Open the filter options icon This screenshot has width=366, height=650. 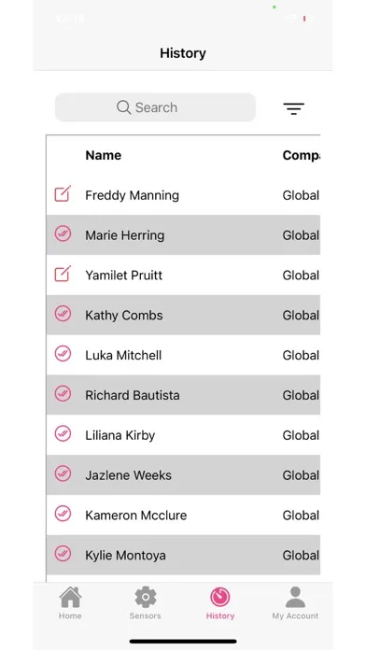293,108
